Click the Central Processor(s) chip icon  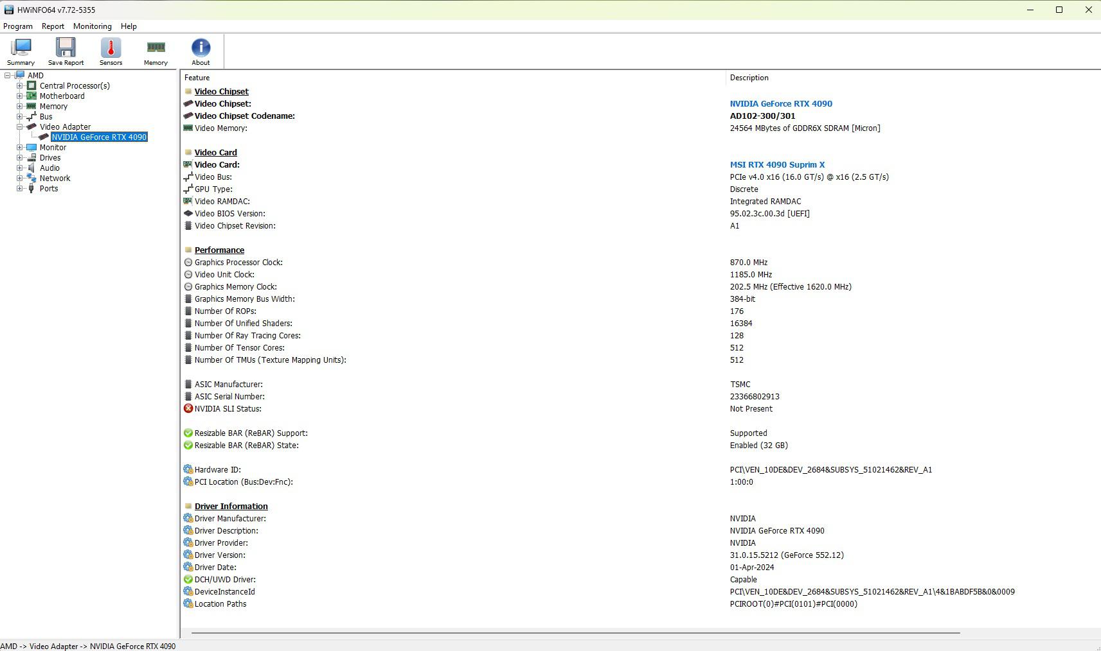click(x=31, y=85)
